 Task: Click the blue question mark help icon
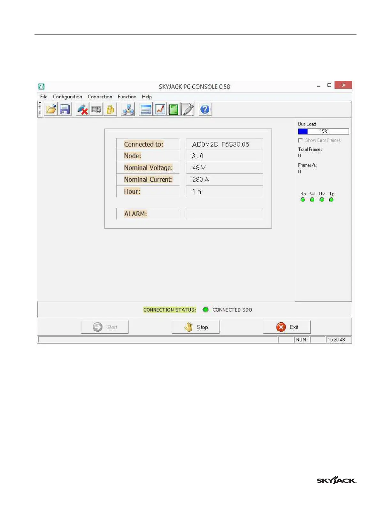pyautogui.click(x=205, y=110)
